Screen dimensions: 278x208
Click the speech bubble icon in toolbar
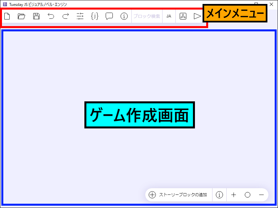[x=109, y=16]
